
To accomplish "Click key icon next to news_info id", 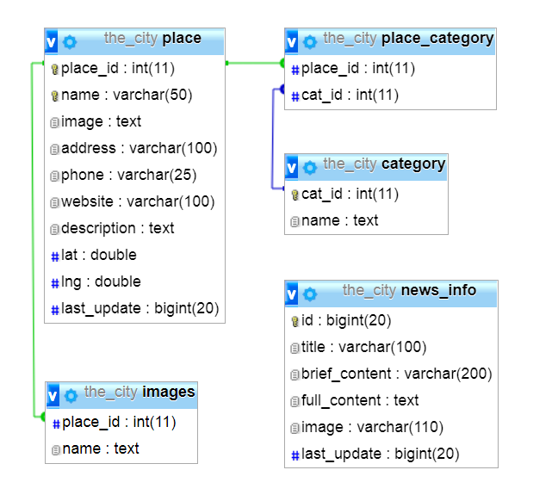I will tap(294, 321).
